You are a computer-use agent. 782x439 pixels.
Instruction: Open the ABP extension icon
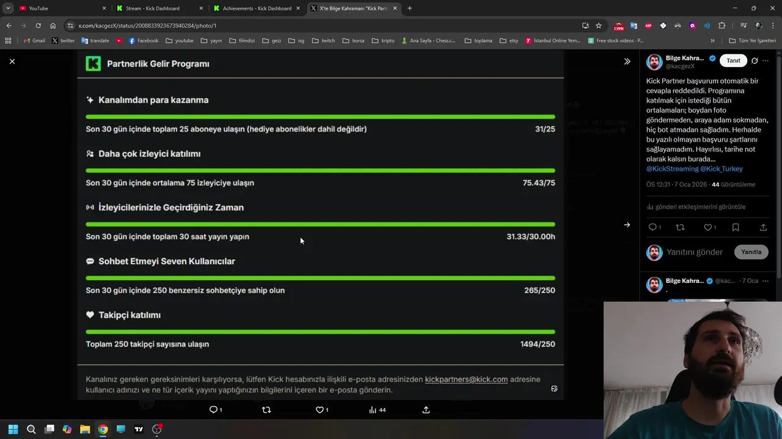(x=648, y=26)
